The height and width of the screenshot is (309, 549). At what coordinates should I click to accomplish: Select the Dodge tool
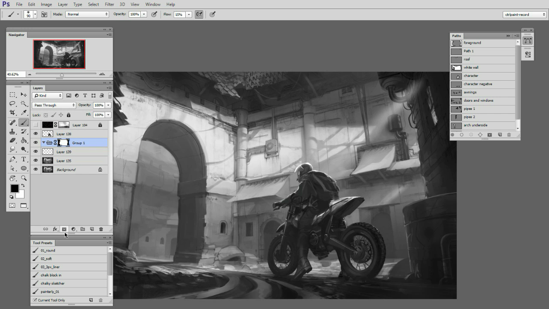click(x=24, y=150)
